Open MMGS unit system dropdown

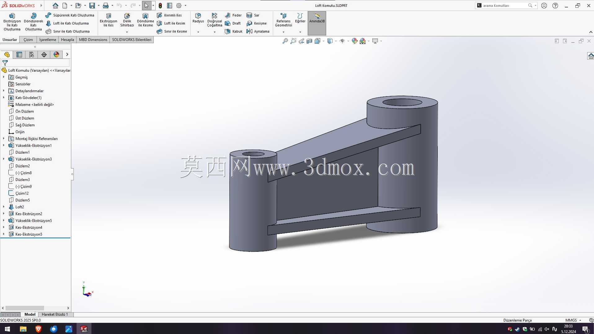coord(574,320)
